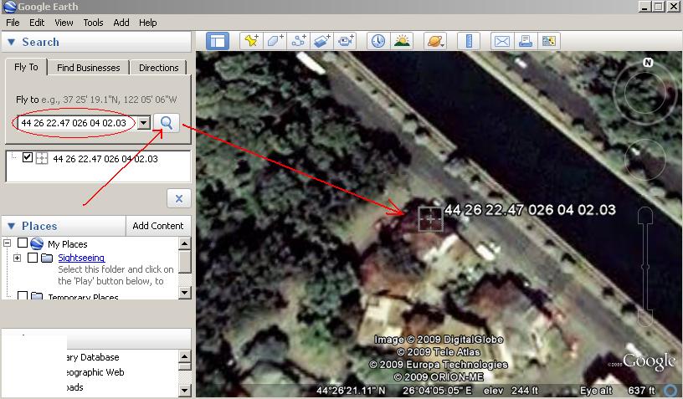This screenshot has width=683, height=399.
Task: Open the File menu
Action: [13, 23]
